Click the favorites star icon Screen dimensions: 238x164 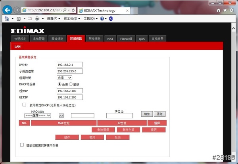click(x=225, y=10)
